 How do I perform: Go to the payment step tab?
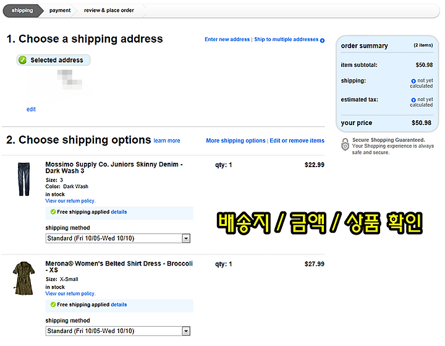(x=60, y=11)
